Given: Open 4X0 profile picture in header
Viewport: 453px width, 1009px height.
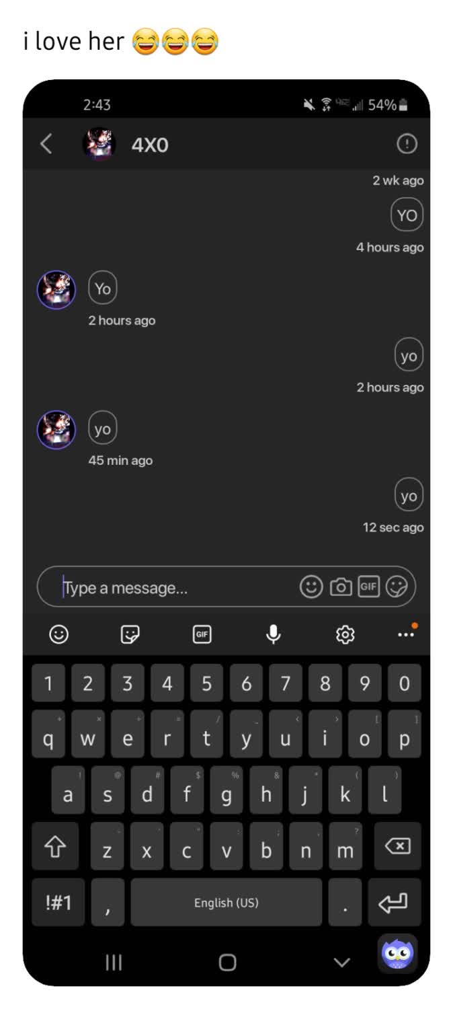Looking at the screenshot, I should (x=99, y=144).
